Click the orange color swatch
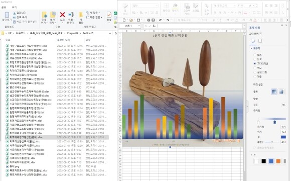Screen dimensions: 291x181 click(278, 161)
